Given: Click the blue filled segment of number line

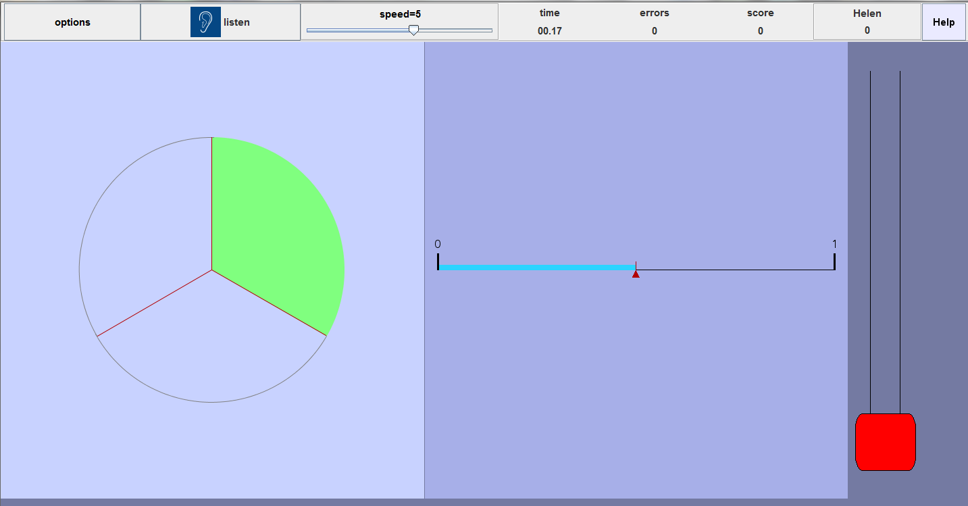Looking at the screenshot, I should tap(537, 268).
